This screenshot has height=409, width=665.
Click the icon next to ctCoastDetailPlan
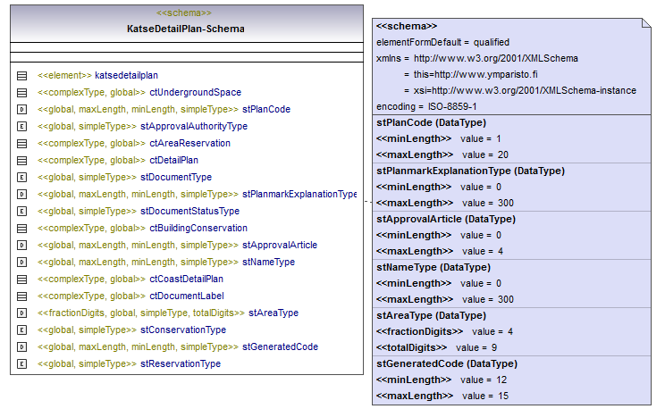point(21,280)
